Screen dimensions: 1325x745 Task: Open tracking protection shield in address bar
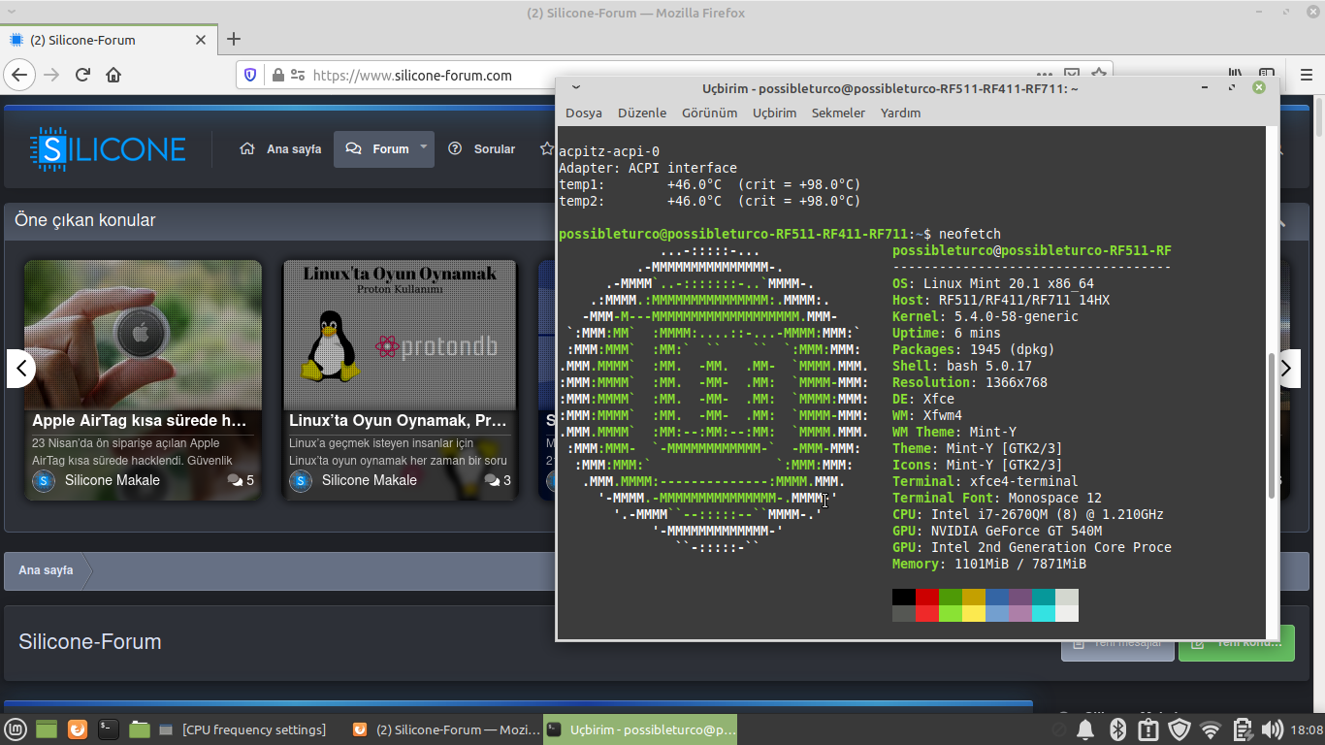[x=250, y=75]
